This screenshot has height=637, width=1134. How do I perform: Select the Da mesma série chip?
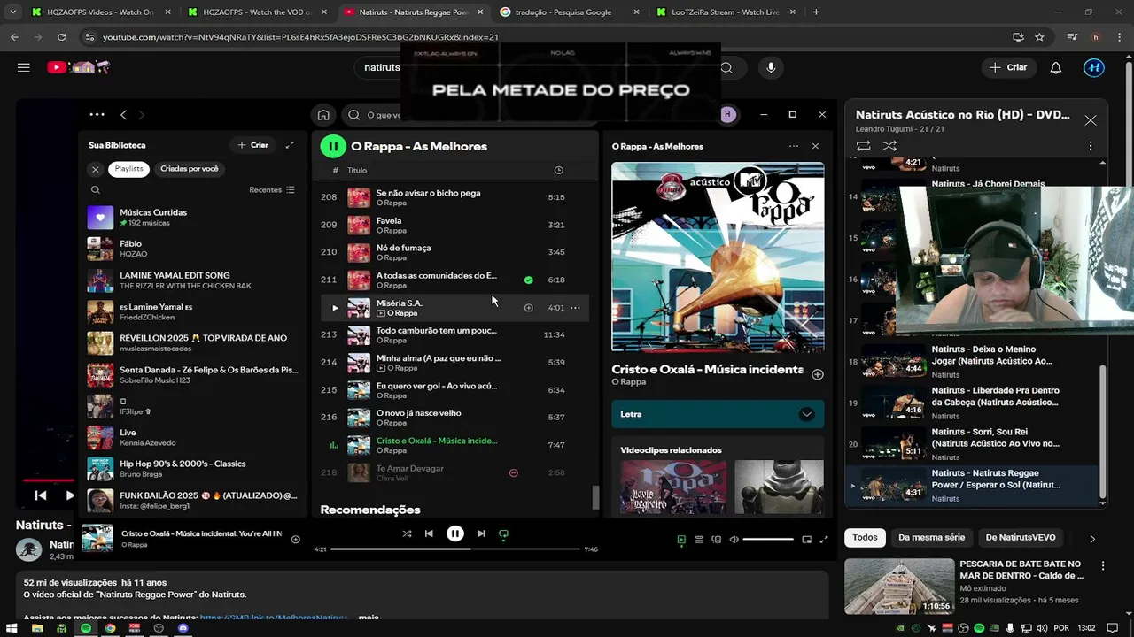click(x=931, y=537)
